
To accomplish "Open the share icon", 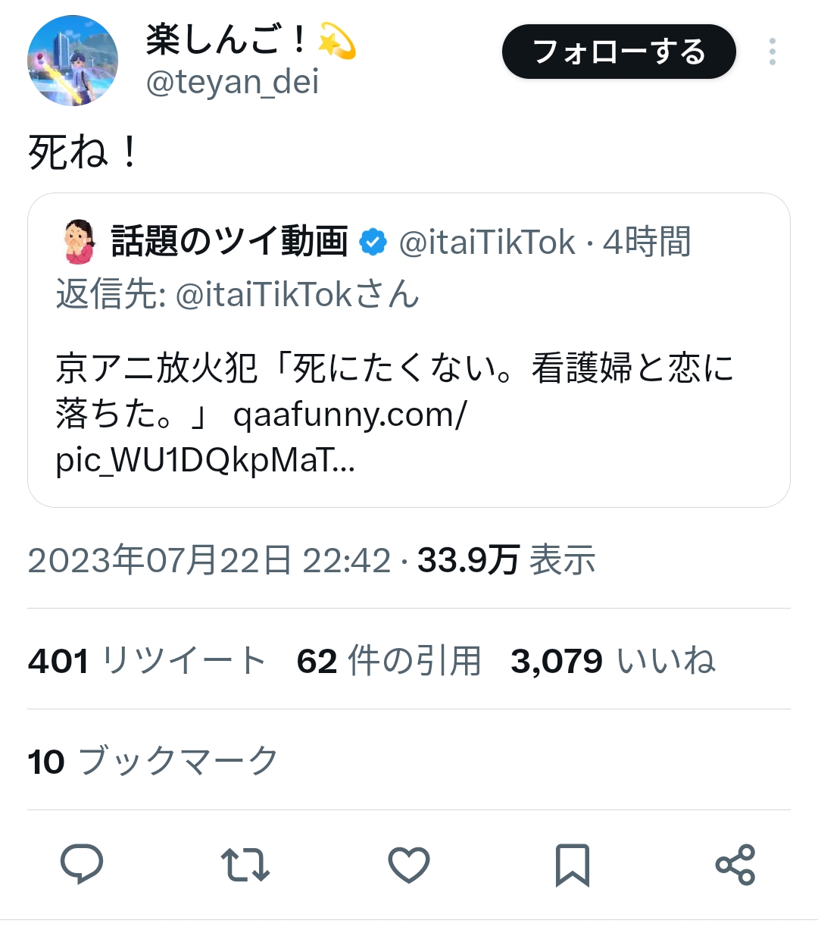I will tap(735, 865).
